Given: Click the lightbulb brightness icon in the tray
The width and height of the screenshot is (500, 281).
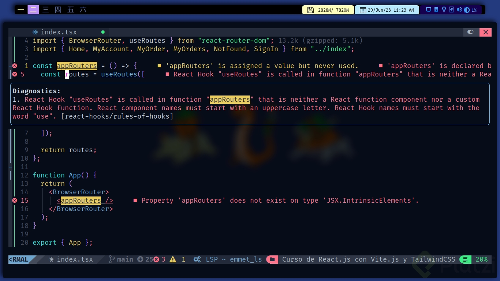Looking at the screenshot, I should (x=444, y=10).
